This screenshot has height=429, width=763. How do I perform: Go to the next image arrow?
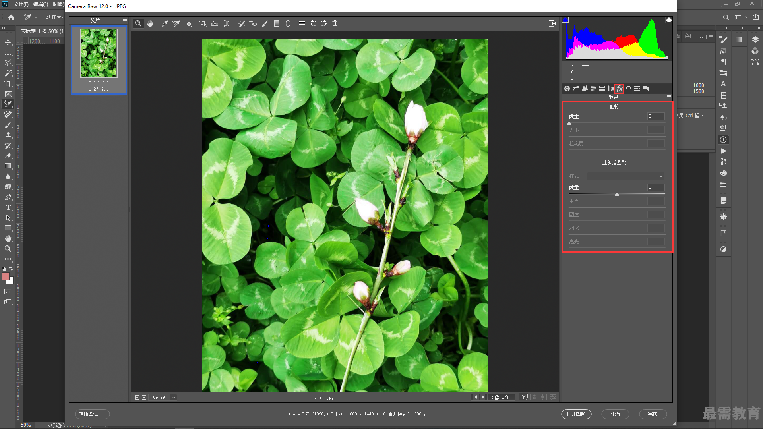(483, 397)
